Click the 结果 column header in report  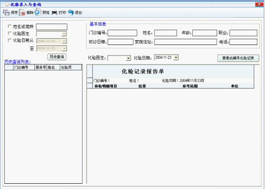point(142,86)
